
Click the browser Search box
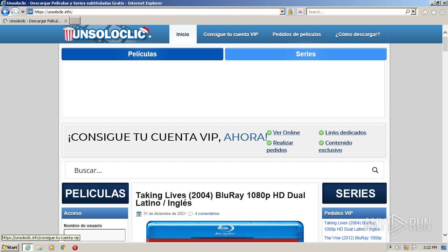[x=356, y=12]
